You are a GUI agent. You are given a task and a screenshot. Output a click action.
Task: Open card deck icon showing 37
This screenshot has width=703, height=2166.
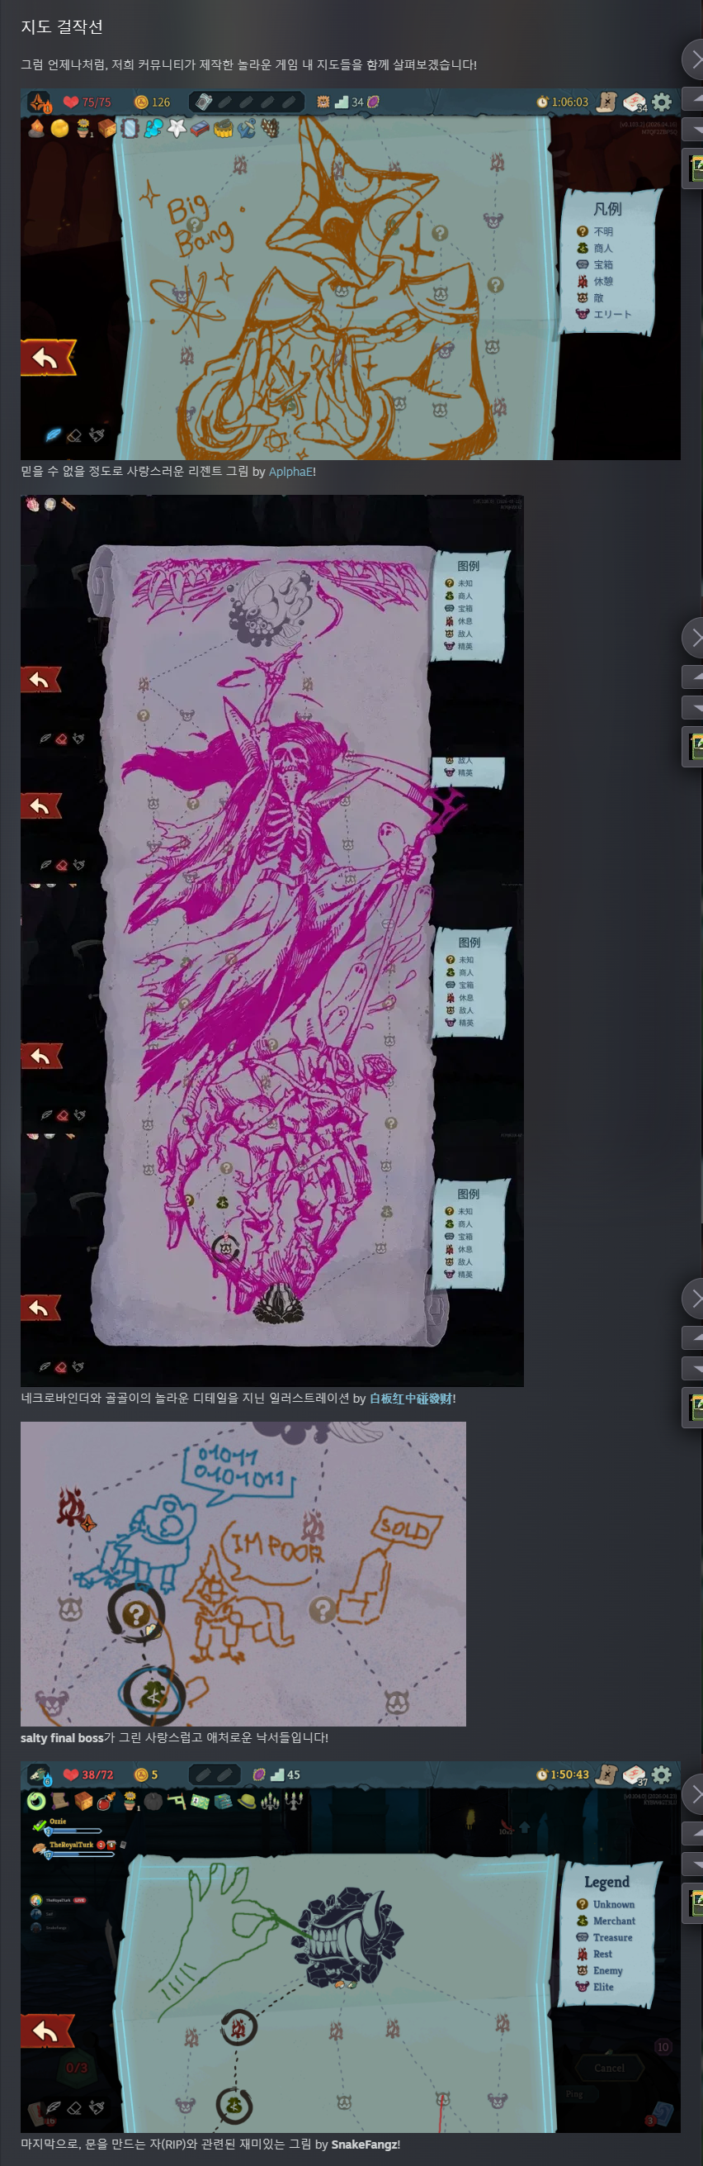point(635,1775)
